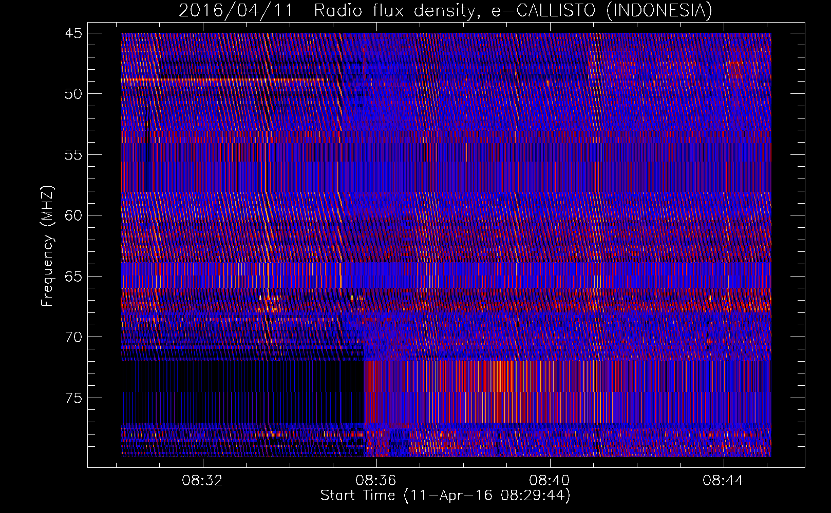Image resolution: width=831 pixels, height=513 pixels.
Task: Click the 'Frequency (MHZ)' axis label
Action: [x=47, y=246]
